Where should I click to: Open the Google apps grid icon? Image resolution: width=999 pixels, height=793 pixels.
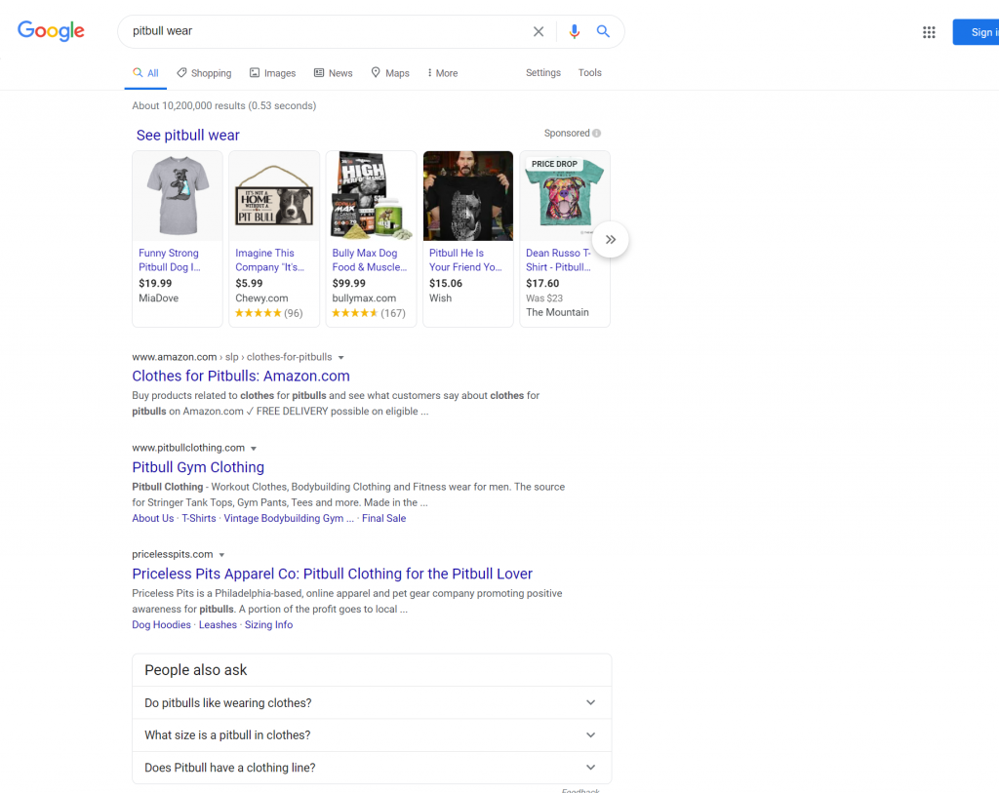coord(929,32)
